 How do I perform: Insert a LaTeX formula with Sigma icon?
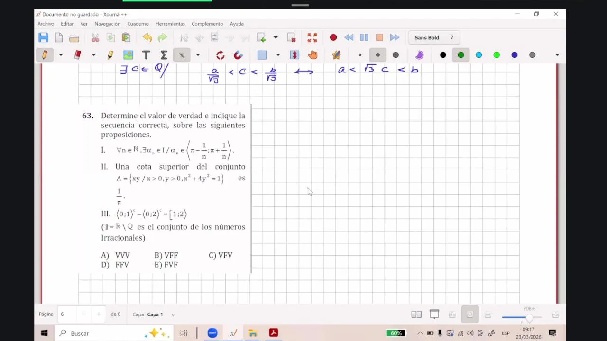tap(164, 55)
